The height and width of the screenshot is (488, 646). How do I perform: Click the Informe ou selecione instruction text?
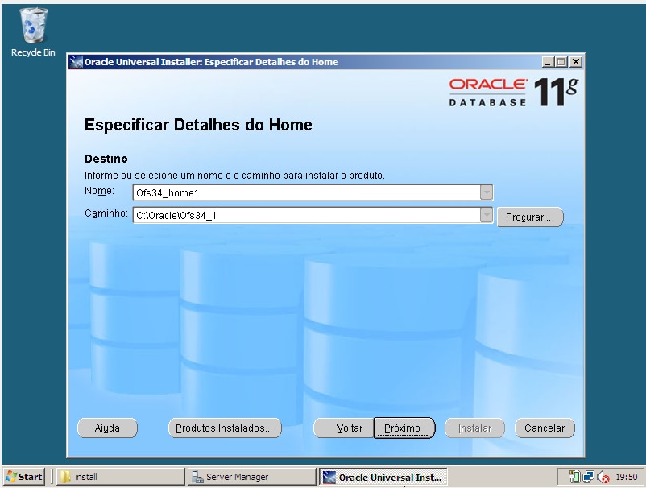(234, 176)
